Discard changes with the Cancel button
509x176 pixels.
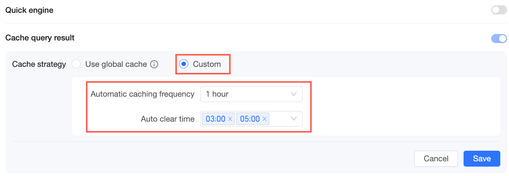click(x=436, y=159)
